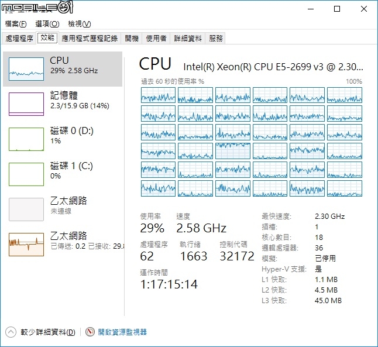Click the 4.5 MB L2 cache value
Screen dimensions: 378x347
click(326, 290)
